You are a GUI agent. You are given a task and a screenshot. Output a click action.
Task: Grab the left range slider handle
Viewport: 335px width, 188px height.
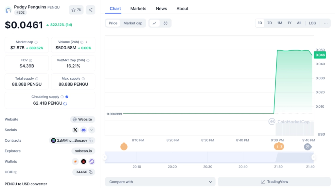click(105, 157)
